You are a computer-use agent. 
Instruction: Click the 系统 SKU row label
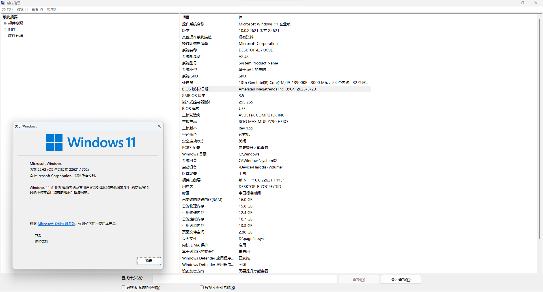[190, 76]
